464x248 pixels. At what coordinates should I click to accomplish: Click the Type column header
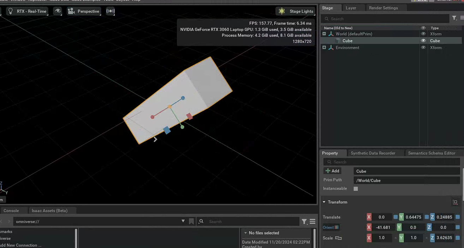435,28
